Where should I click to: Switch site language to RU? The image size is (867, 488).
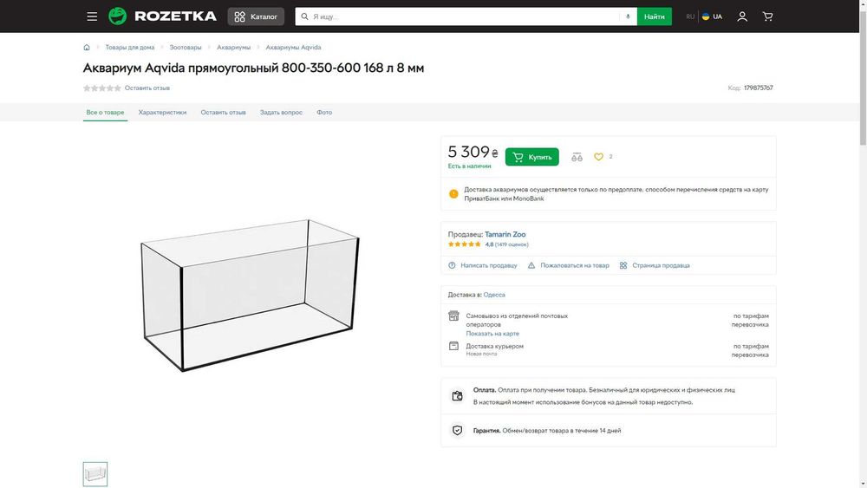(690, 16)
